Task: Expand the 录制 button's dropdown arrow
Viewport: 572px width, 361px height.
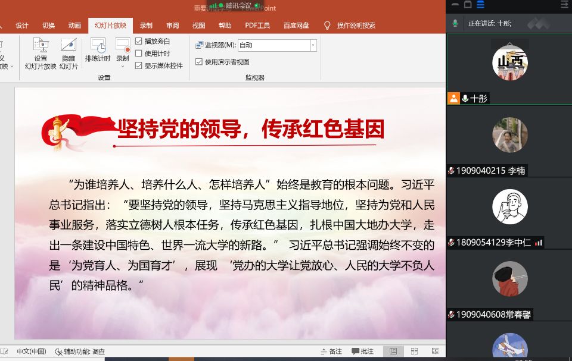Action: (122, 66)
